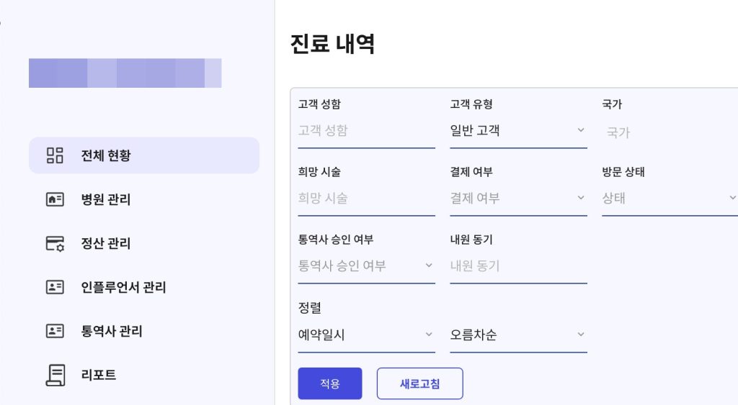Viewport: 738px width, 405px height.
Task: Click the 리포트 scroll document icon
Action: coord(55,375)
